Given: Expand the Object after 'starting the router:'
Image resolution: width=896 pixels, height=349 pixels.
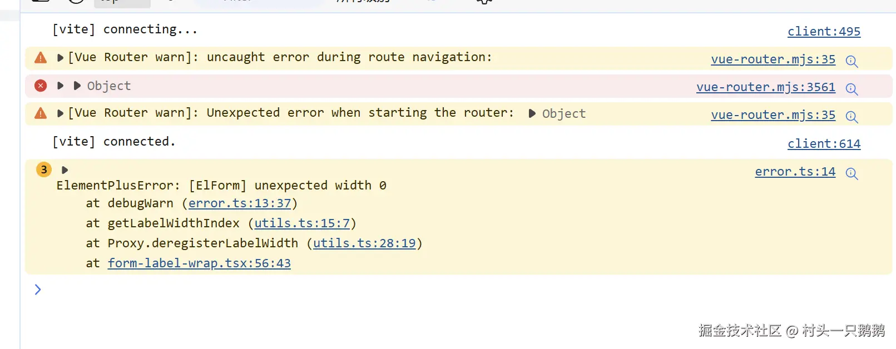Looking at the screenshot, I should (532, 113).
